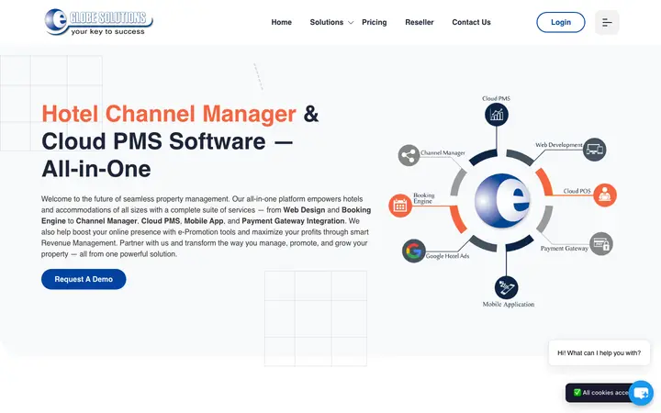661x413 pixels.
Task: Click the Request A Demo button
Action: tap(84, 279)
